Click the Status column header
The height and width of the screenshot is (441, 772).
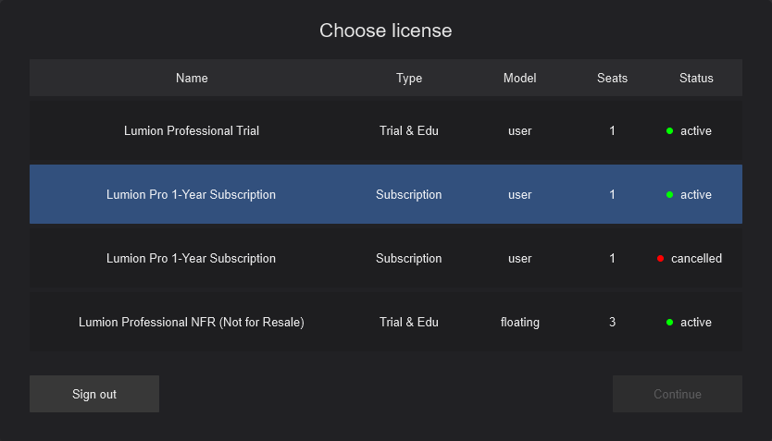tap(696, 79)
